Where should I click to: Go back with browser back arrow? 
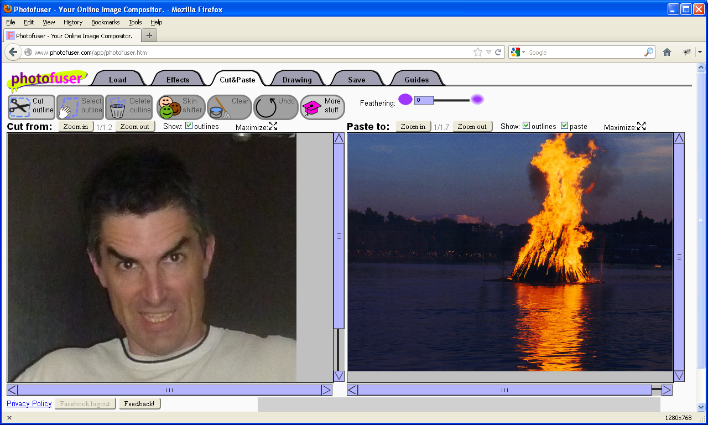coord(13,52)
